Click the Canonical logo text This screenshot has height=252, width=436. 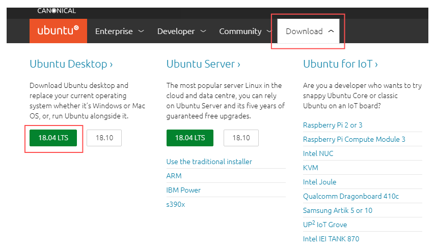point(56,11)
